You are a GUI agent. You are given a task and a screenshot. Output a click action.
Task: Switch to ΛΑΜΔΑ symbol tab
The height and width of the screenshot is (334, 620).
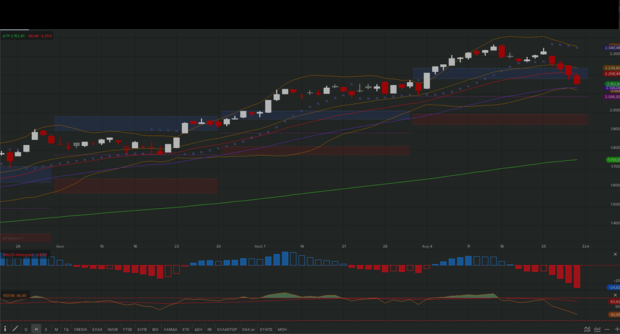[170, 329]
